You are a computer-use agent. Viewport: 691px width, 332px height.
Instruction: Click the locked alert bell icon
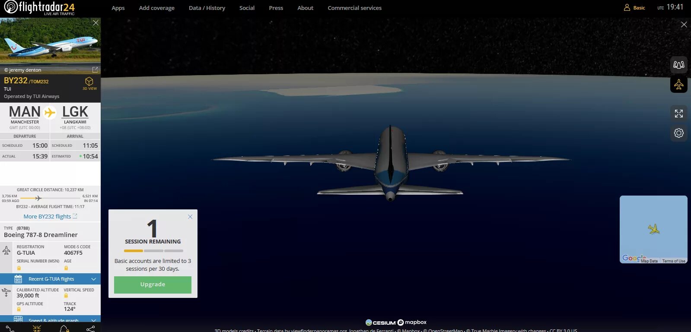[x=64, y=329]
